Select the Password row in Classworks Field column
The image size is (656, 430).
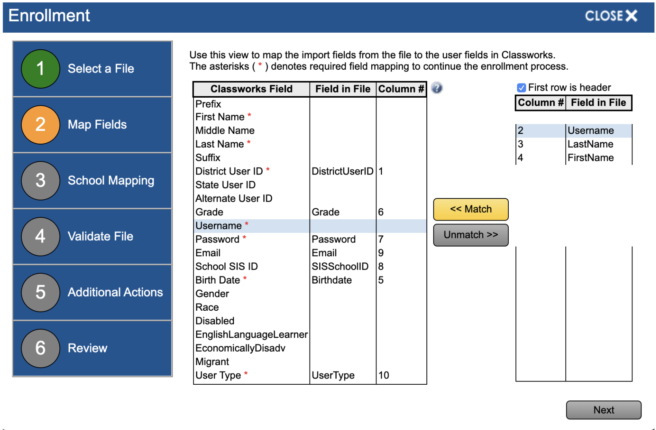pyautogui.click(x=310, y=239)
